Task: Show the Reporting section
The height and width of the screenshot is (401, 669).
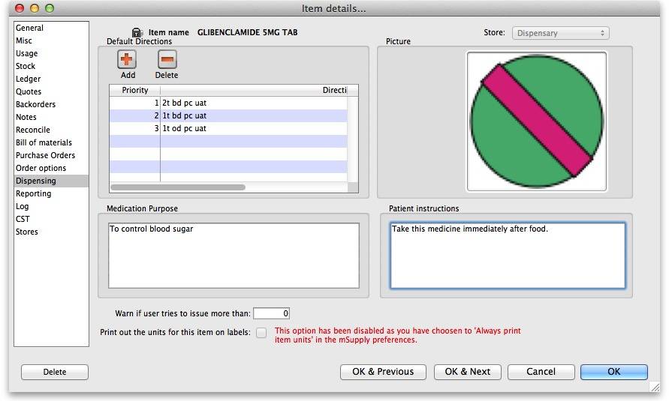Action: 34,193
